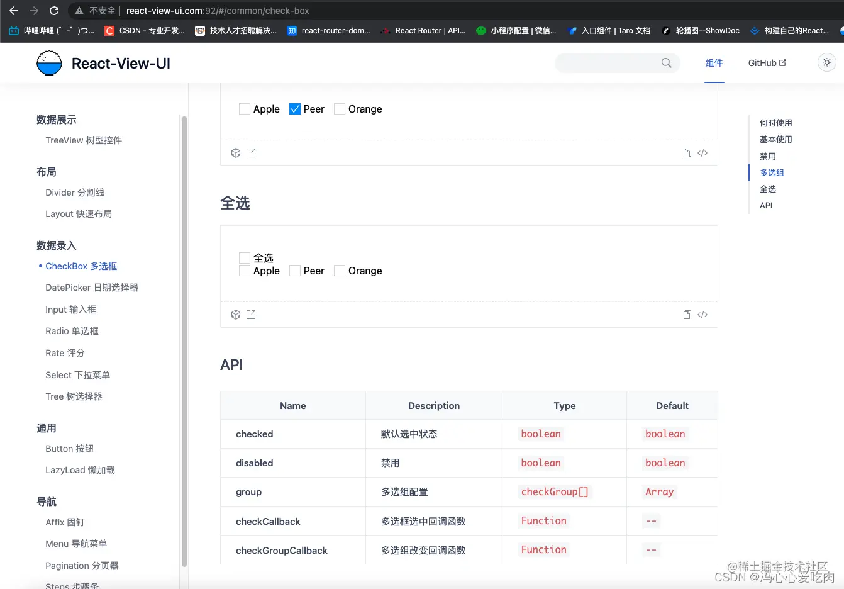Jump to 全选 section anchor
This screenshot has width=844, height=589.
pyautogui.click(x=767, y=189)
